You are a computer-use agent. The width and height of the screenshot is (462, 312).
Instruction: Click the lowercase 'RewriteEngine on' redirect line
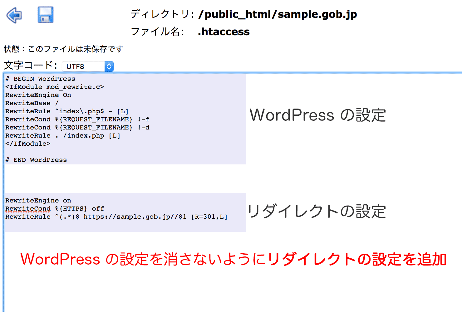(x=38, y=200)
